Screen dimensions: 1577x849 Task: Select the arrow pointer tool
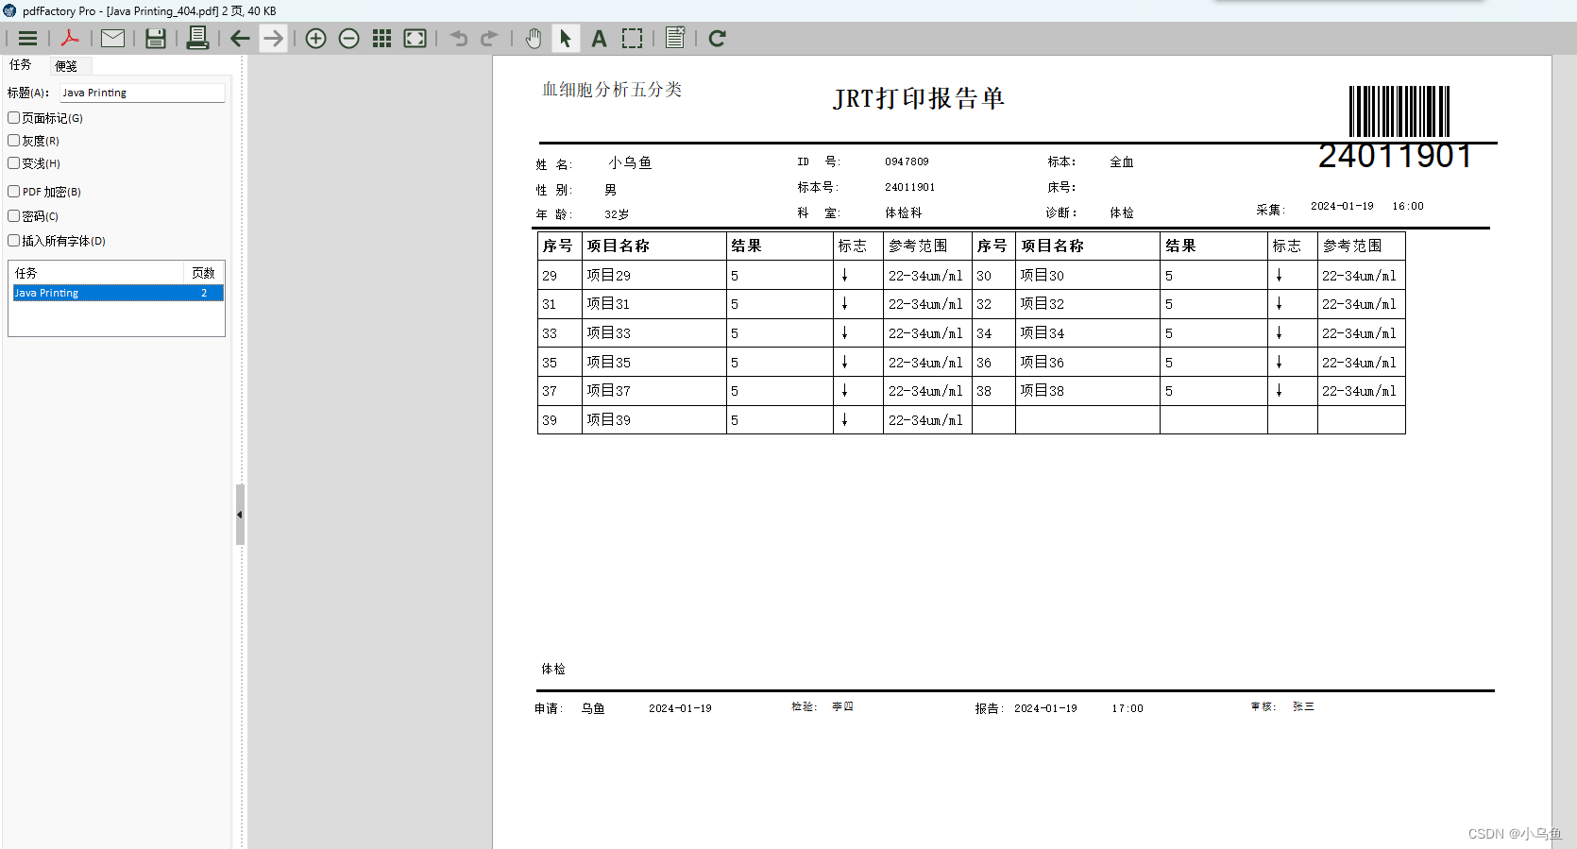[x=566, y=39]
